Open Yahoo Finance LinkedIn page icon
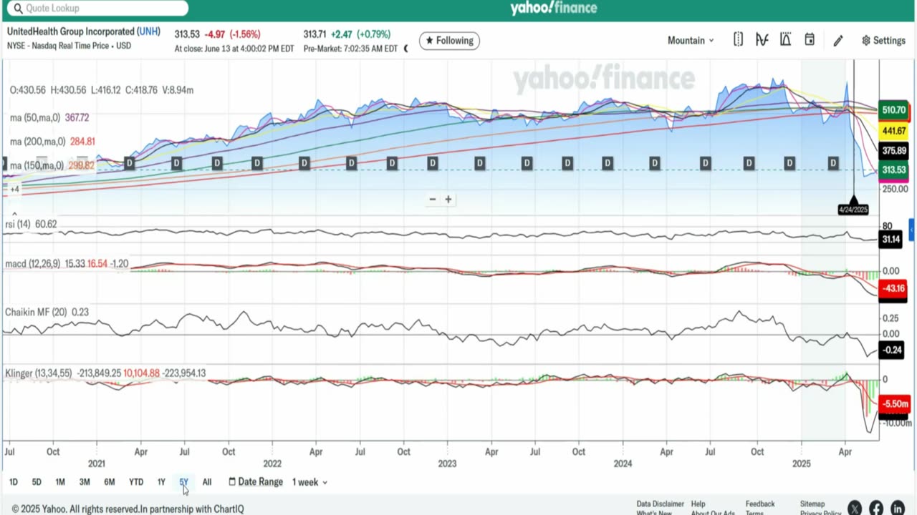917x515 pixels. [x=898, y=508]
